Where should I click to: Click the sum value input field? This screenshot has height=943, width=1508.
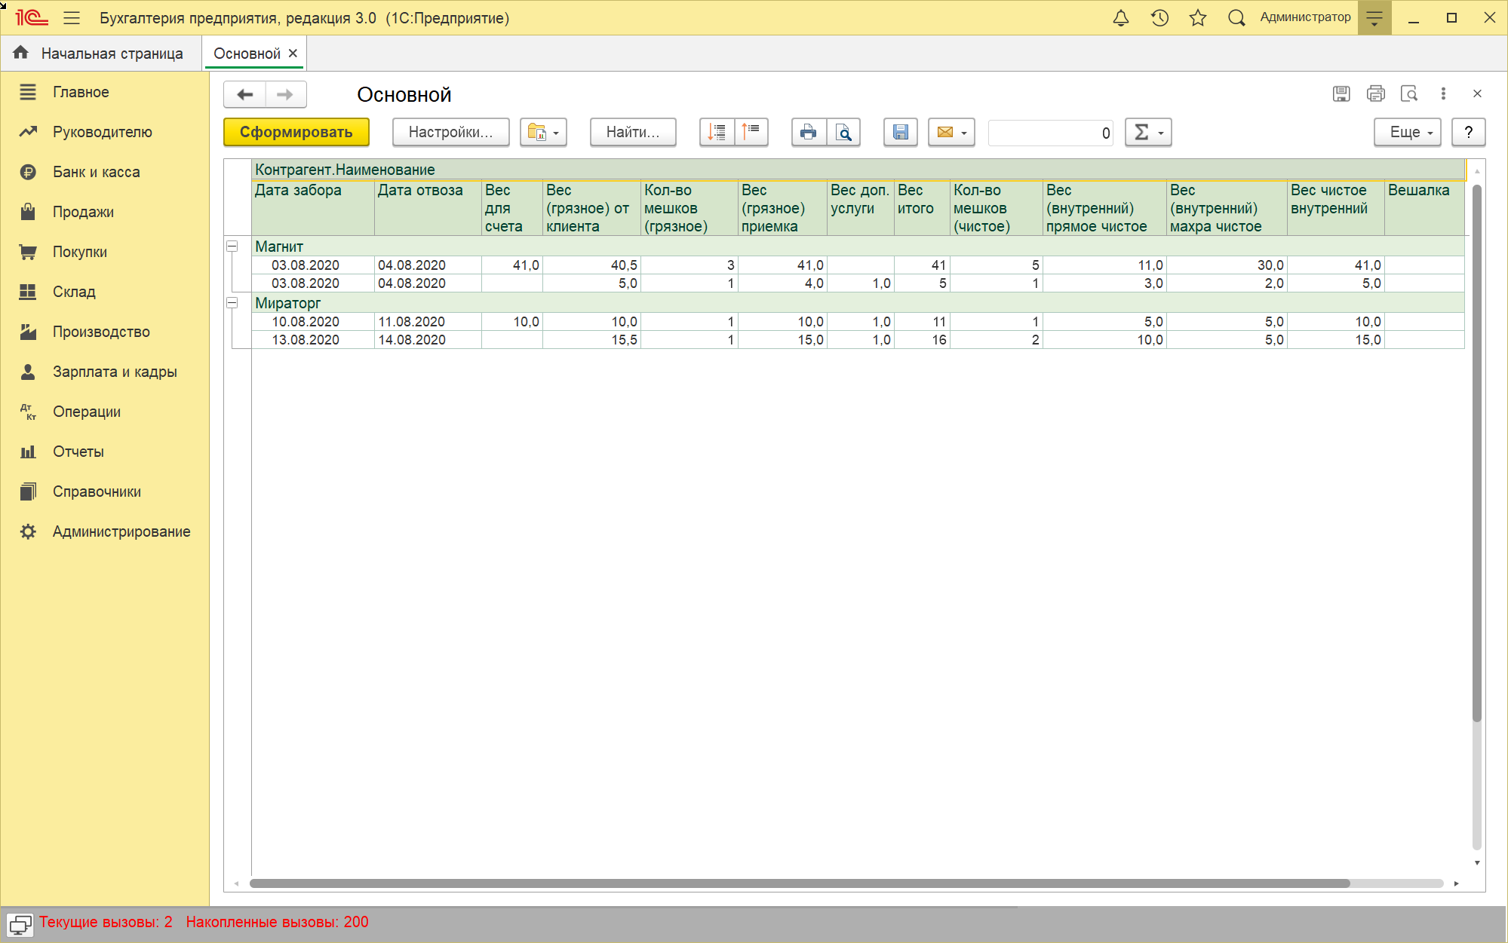(x=1050, y=133)
